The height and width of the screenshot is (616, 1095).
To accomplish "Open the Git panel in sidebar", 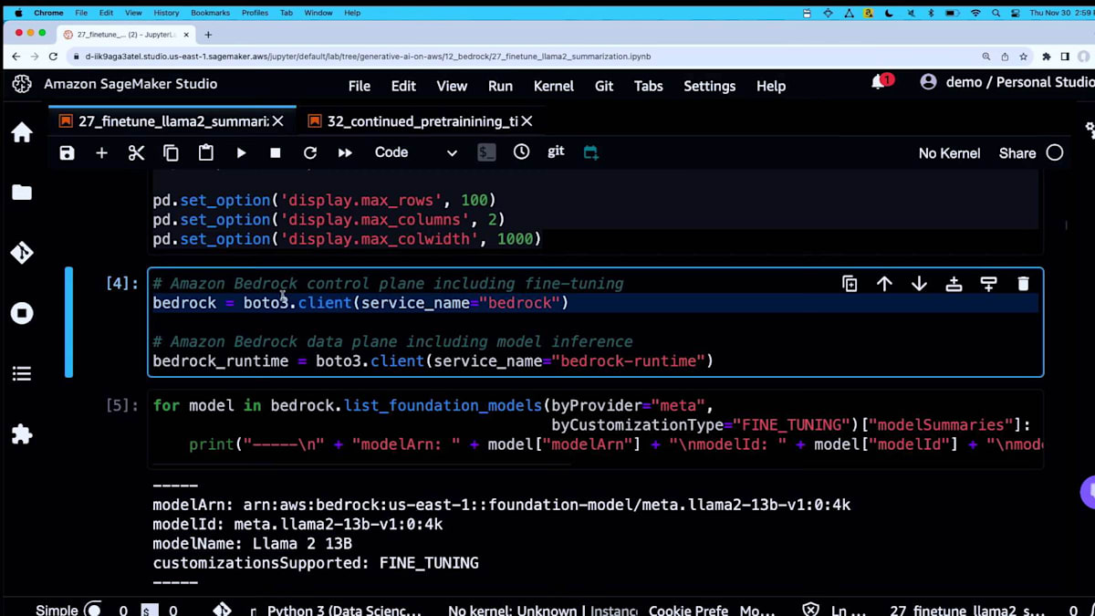I will click(x=22, y=253).
